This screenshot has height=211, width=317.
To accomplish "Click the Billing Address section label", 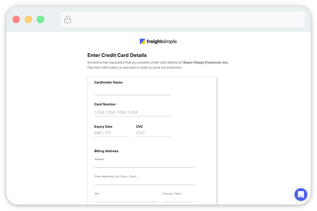I will [106, 151].
